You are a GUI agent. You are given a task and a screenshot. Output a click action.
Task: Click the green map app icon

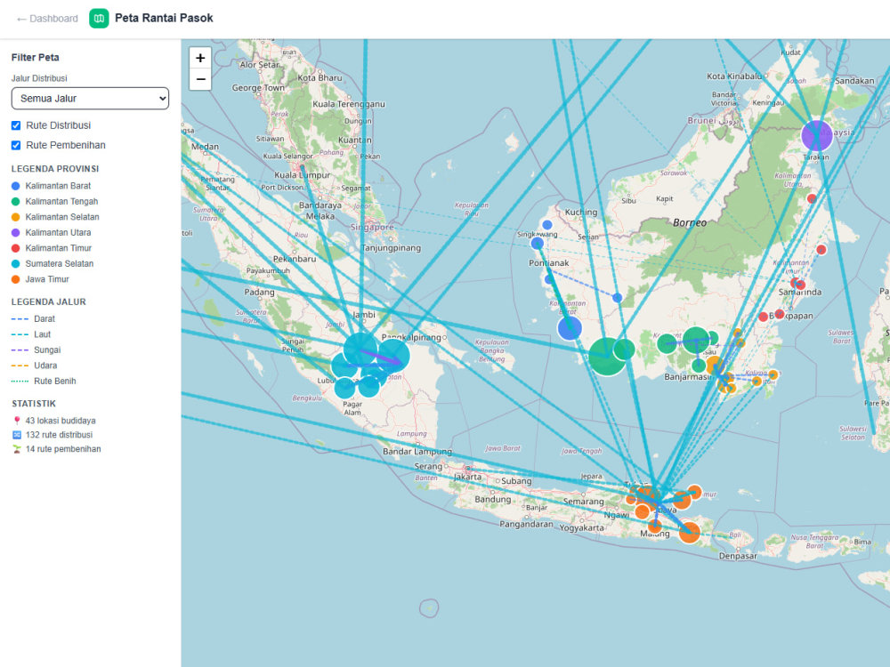pyautogui.click(x=99, y=18)
